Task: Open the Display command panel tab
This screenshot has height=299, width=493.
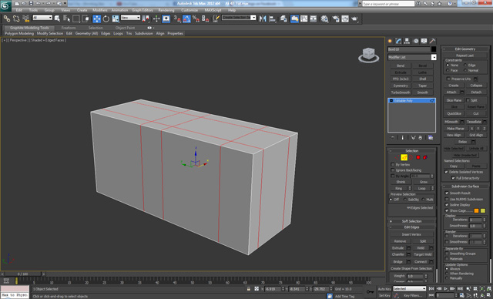Action: coord(424,41)
